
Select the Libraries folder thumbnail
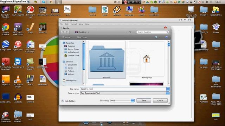pyautogui.click(x=107, y=60)
